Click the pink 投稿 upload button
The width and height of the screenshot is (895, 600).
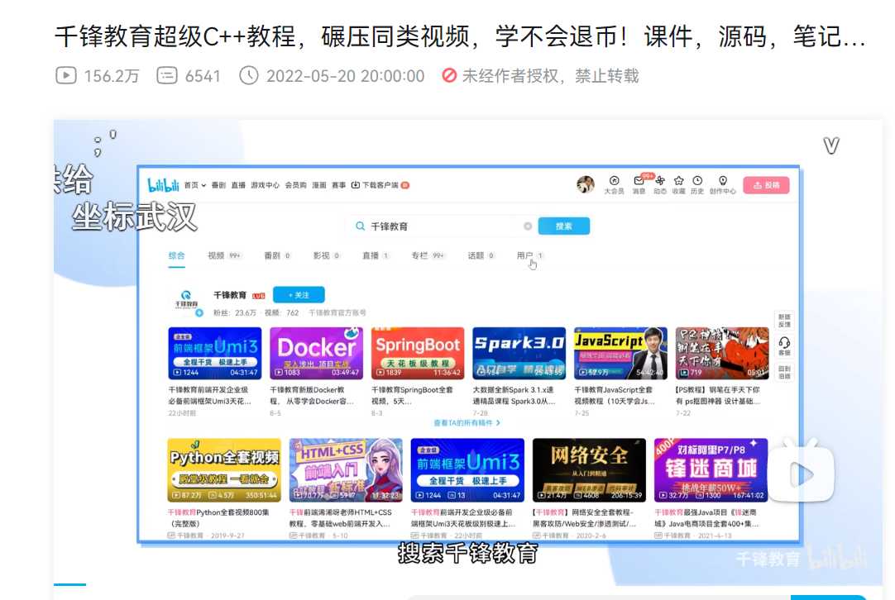(766, 185)
